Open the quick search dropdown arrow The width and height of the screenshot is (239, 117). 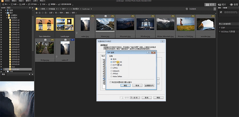[215, 9]
